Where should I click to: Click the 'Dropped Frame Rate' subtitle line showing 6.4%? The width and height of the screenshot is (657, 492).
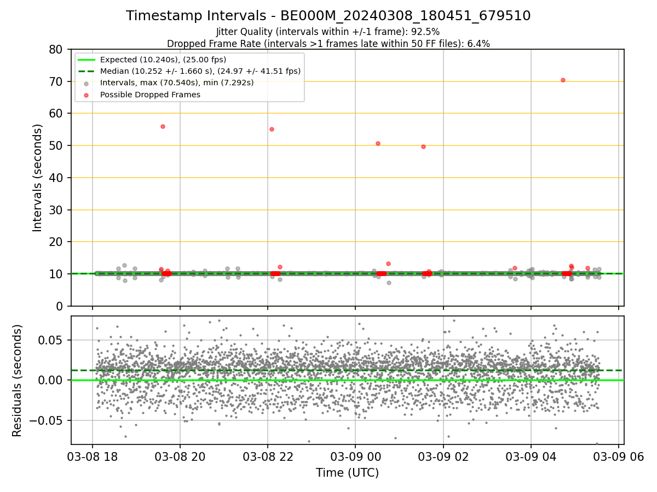pyautogui.click(x=328, y=43)
